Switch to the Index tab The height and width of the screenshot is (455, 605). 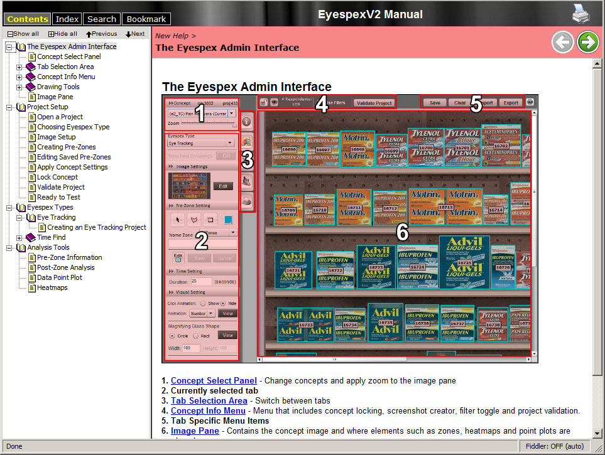pyautogui.click(x=67, y=19)
